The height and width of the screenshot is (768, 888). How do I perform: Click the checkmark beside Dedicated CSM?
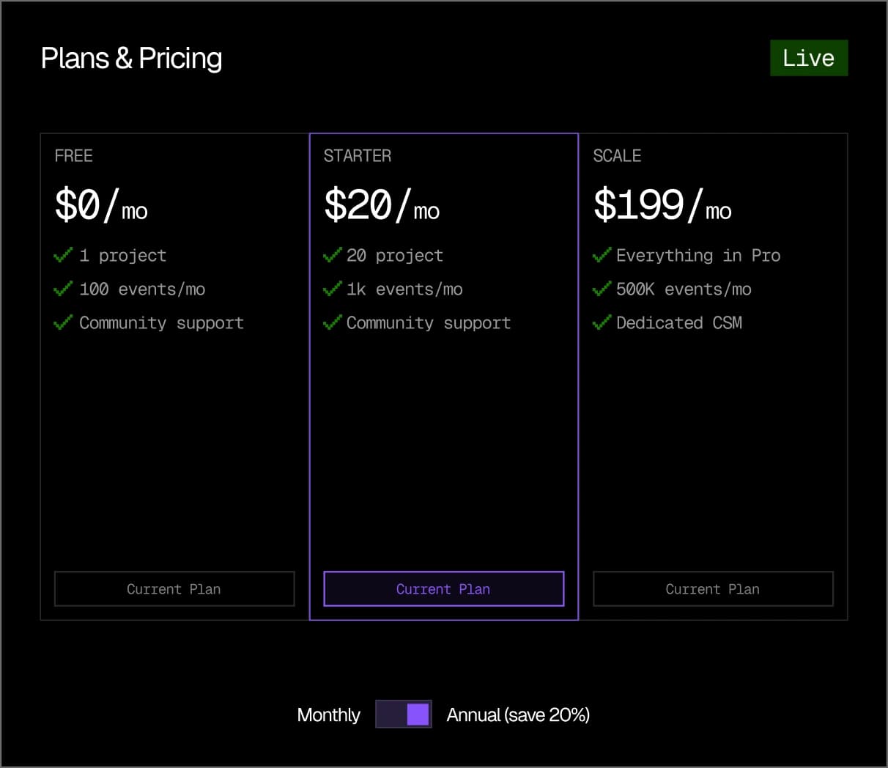click(601, 322)
